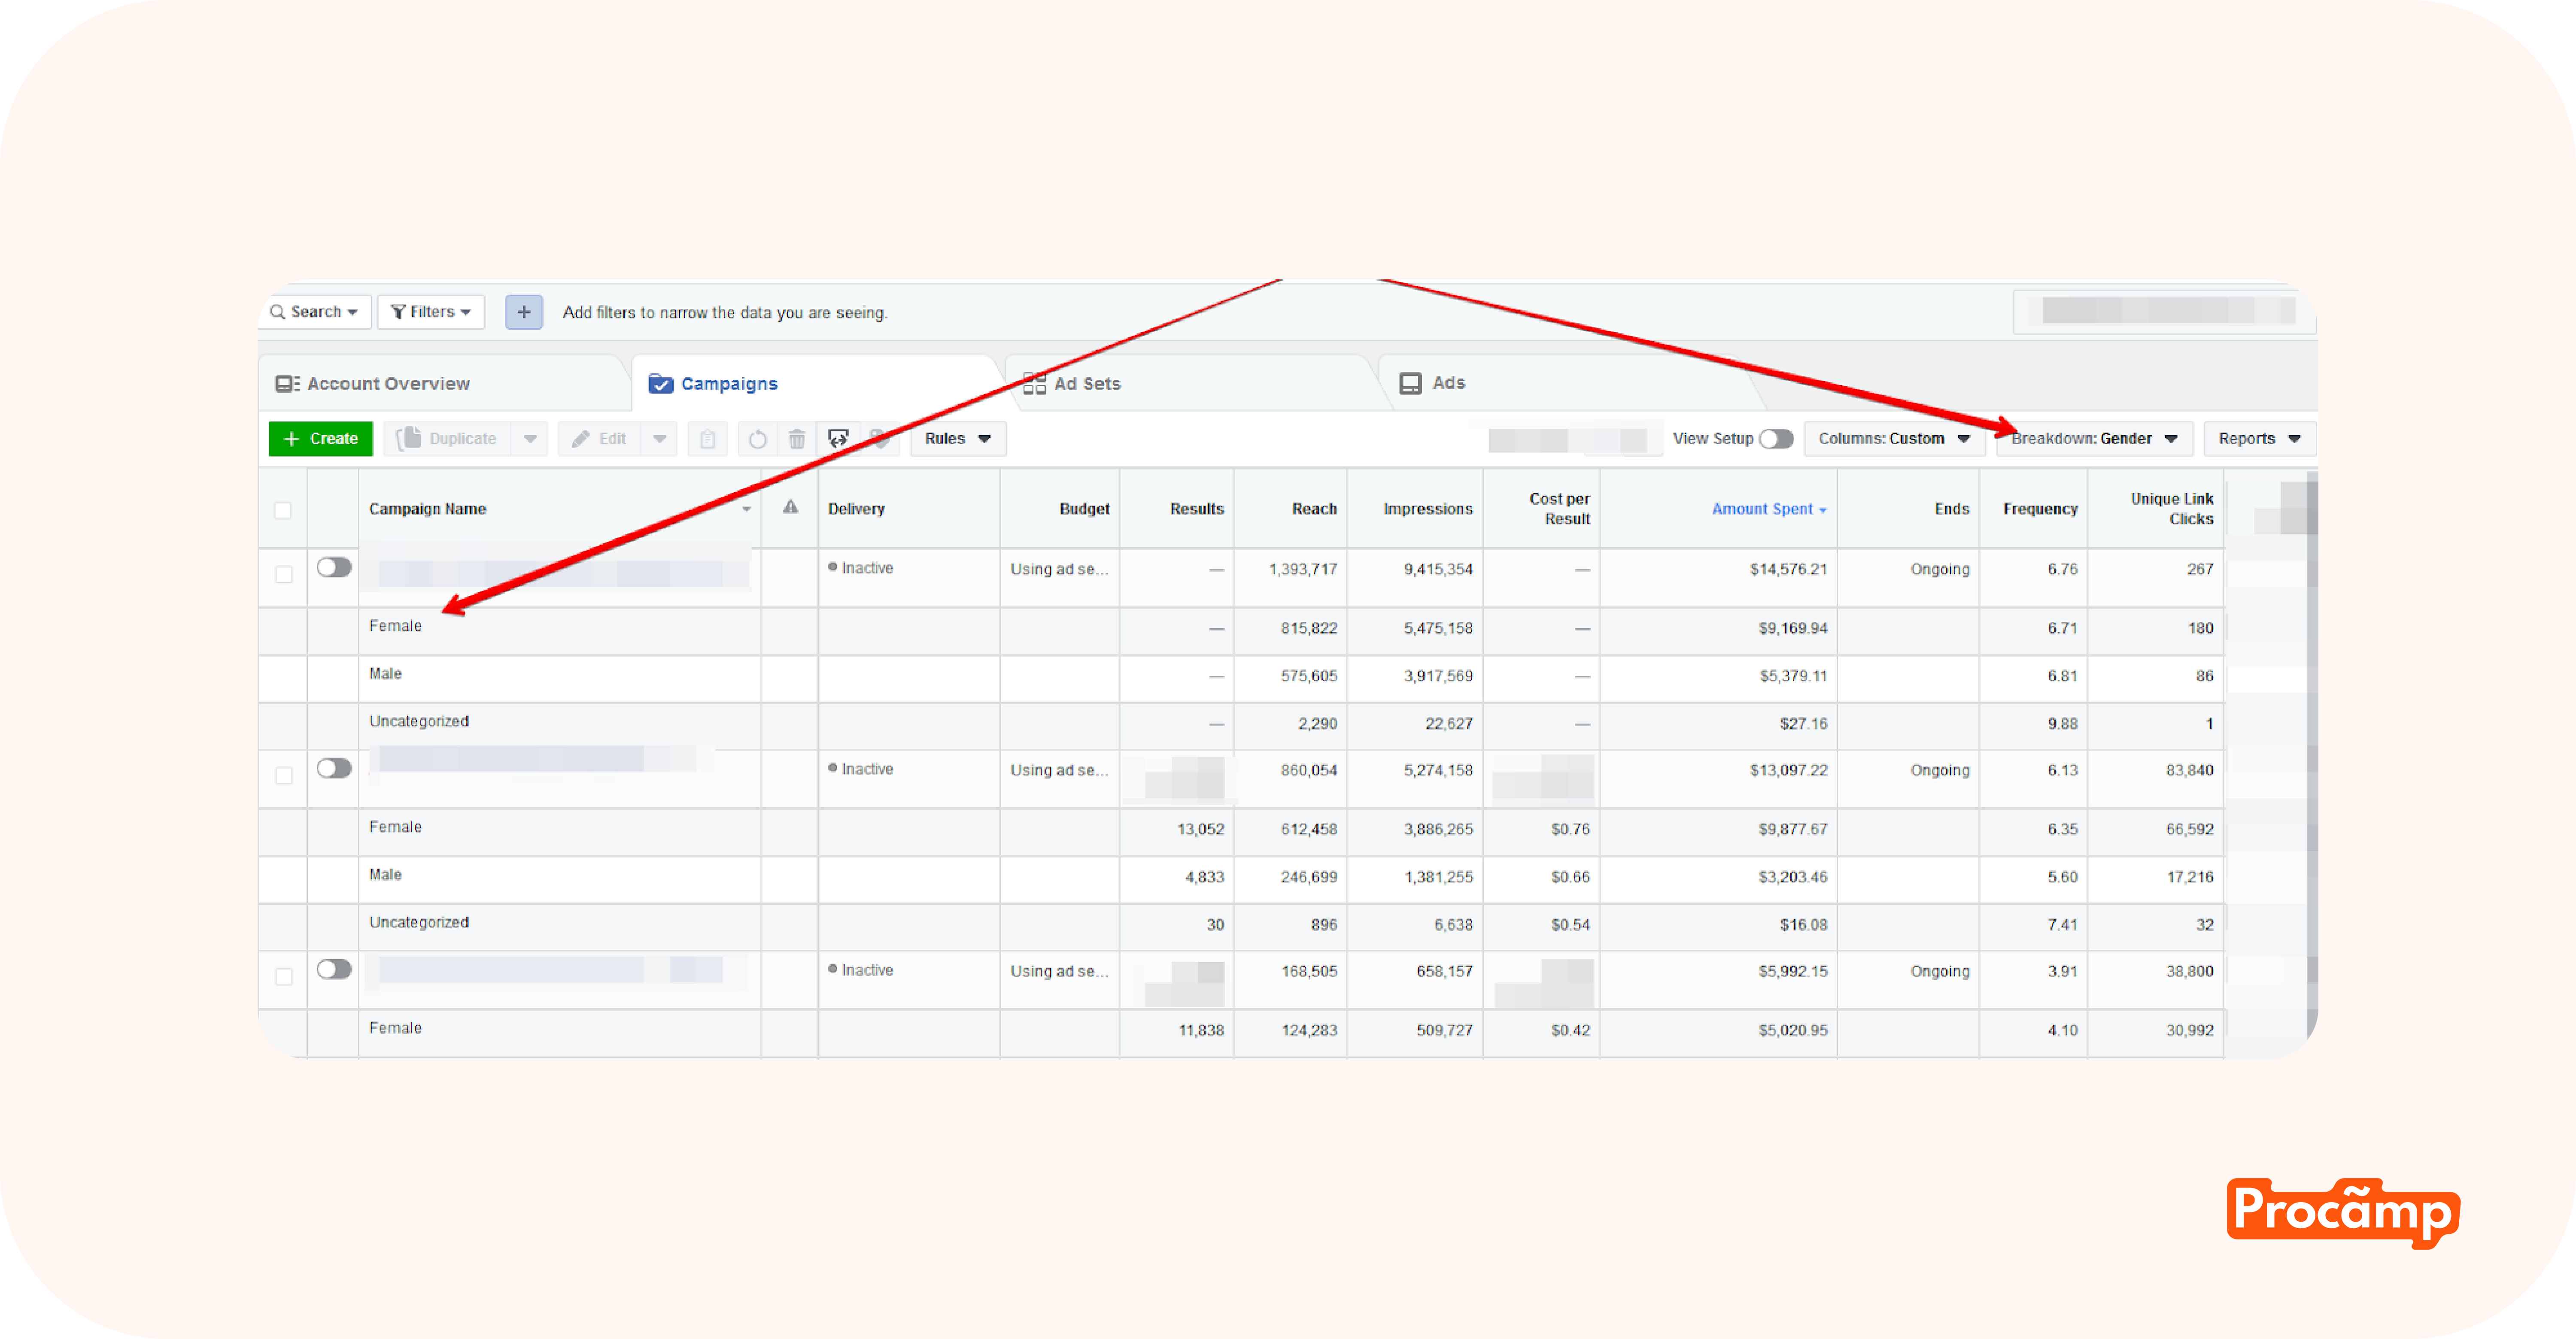Click the Ads tab monitor icon

pos(1410,384)
